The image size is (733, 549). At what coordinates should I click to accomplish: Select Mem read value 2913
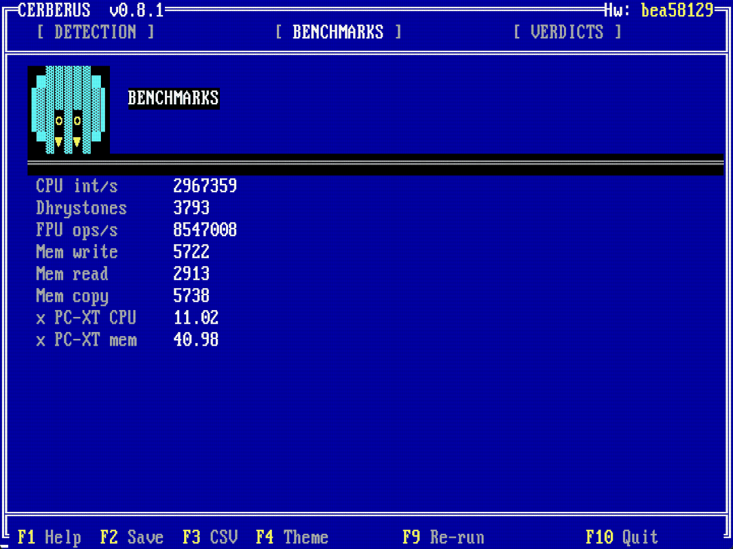[x=191, y=274]
